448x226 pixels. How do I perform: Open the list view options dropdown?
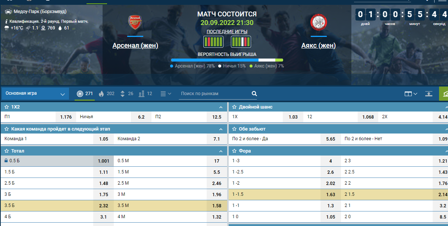click(x=165, y=94)
